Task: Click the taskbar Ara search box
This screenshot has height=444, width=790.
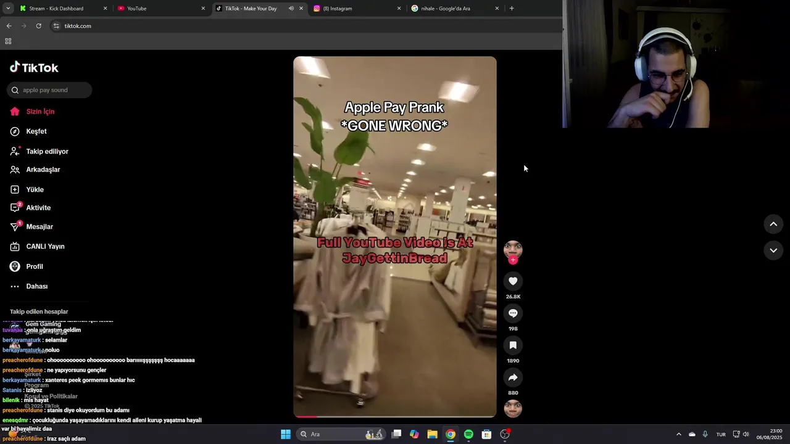Action: pyautogui.click(x=341, y=434)
